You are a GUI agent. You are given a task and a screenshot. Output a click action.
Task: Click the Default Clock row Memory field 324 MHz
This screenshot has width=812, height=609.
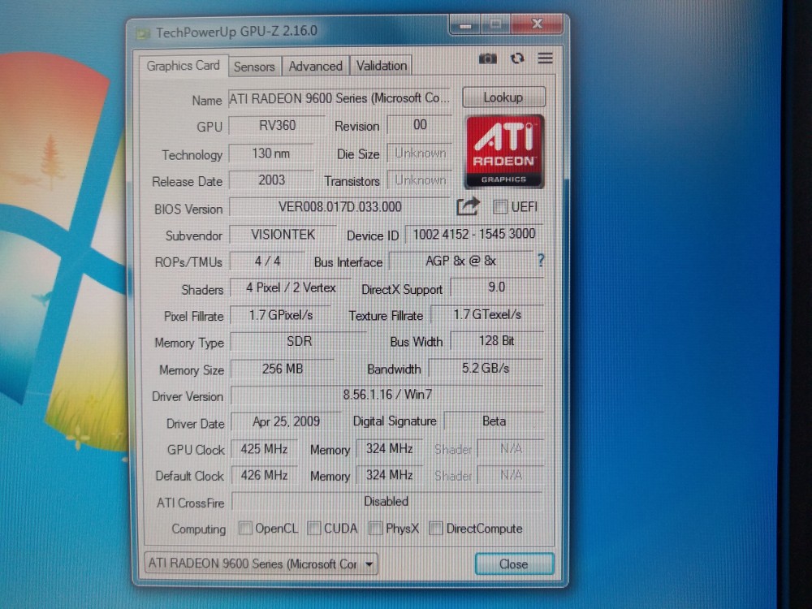pos(389,475)
